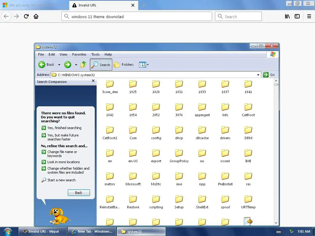Select the DRM folder
Viewport: 315px width, 236px height.
pyautogui.click(x=248, y=133)
